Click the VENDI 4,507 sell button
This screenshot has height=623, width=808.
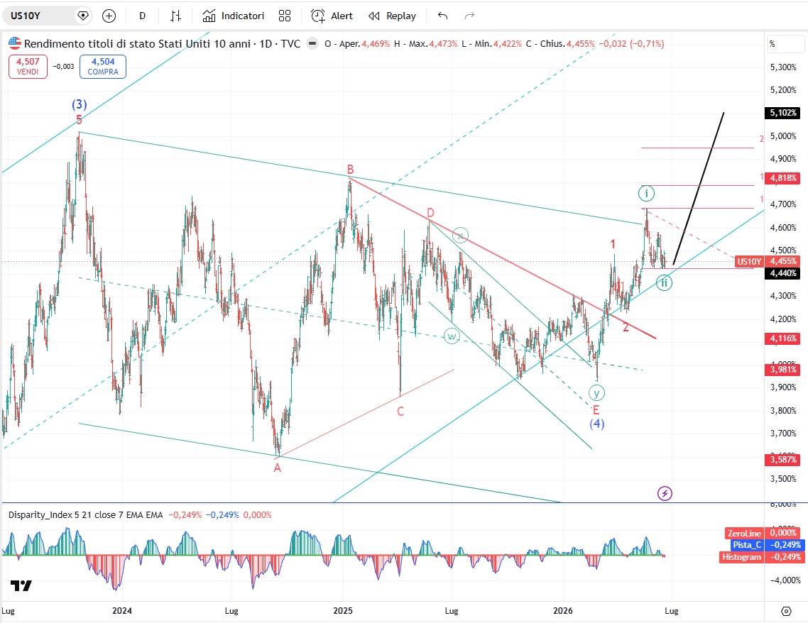tap(28, 67)
